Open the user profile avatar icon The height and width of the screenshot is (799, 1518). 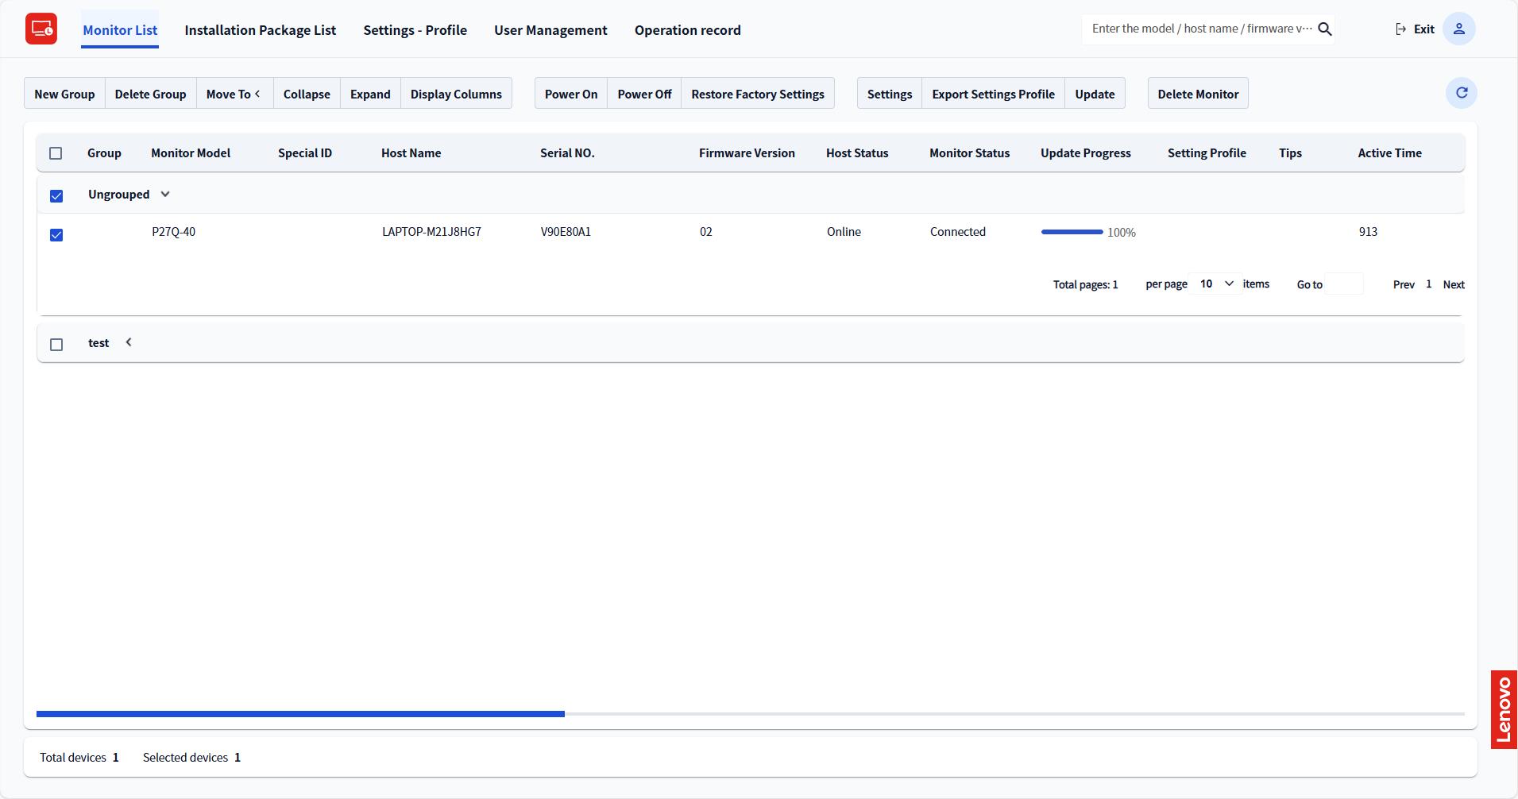(1458, 29)
